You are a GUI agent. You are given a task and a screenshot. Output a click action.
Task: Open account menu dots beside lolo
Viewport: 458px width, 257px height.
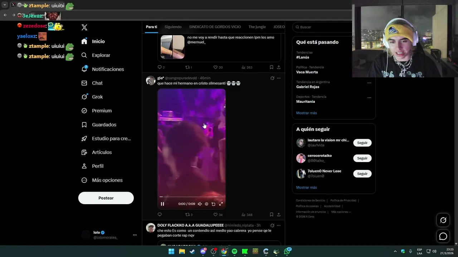135,235
